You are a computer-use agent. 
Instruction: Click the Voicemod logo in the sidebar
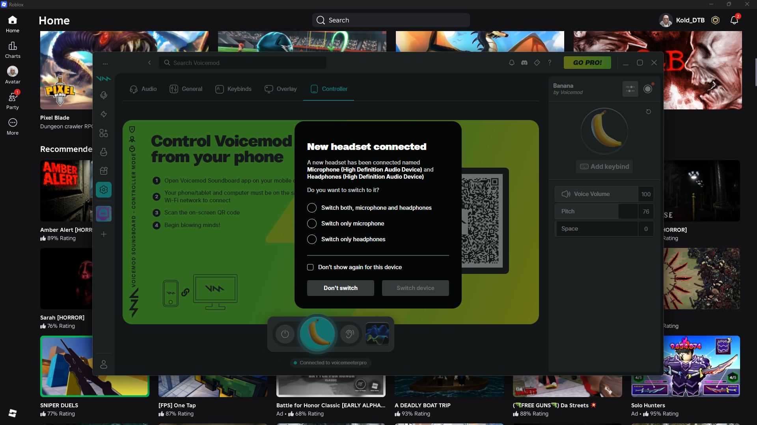pos(104,78)
